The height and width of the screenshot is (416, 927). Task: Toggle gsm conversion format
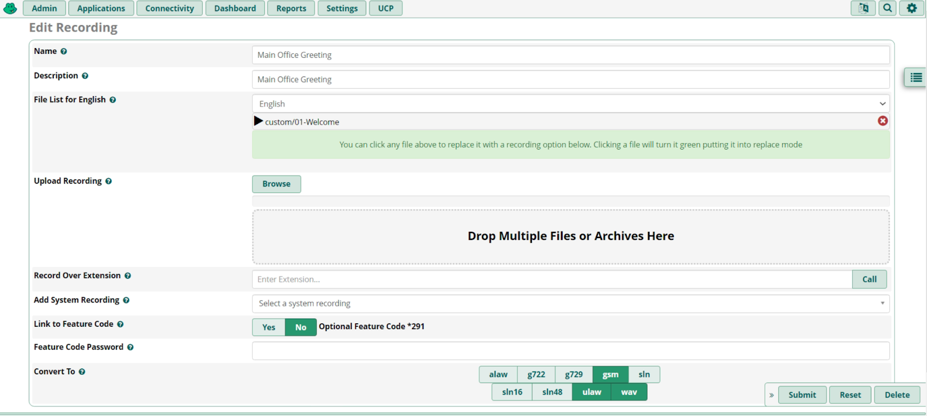tap(611, 375)
